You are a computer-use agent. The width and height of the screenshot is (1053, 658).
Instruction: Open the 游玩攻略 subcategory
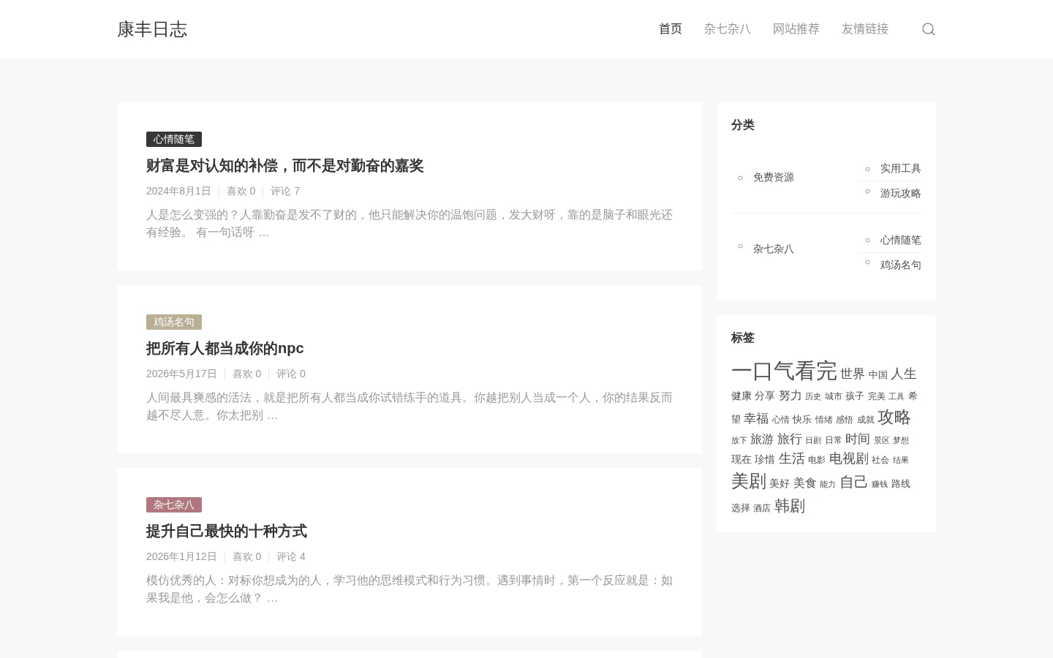901,193
